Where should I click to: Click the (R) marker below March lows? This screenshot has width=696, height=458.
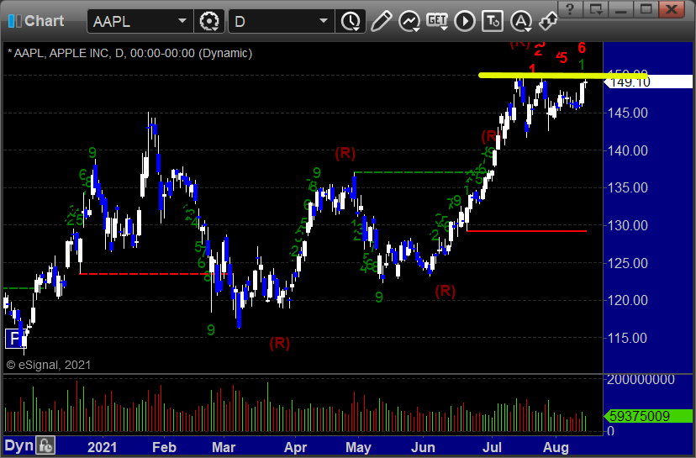[x=280, y=343]
